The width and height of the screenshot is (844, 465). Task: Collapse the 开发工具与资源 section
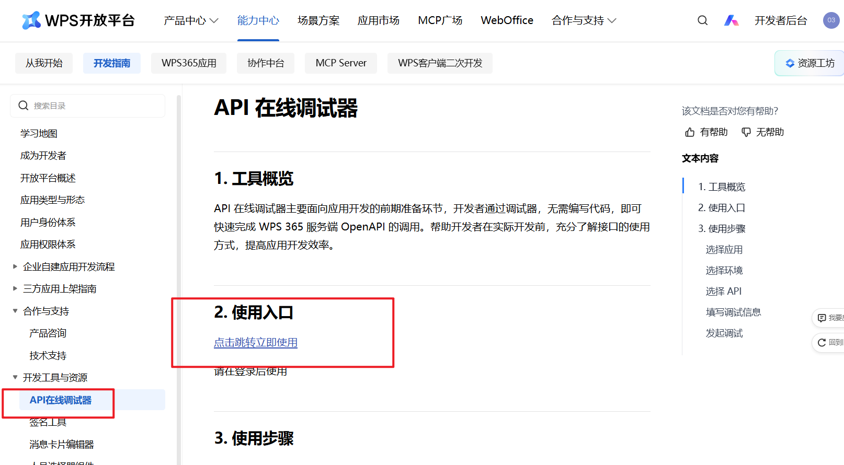15,377
